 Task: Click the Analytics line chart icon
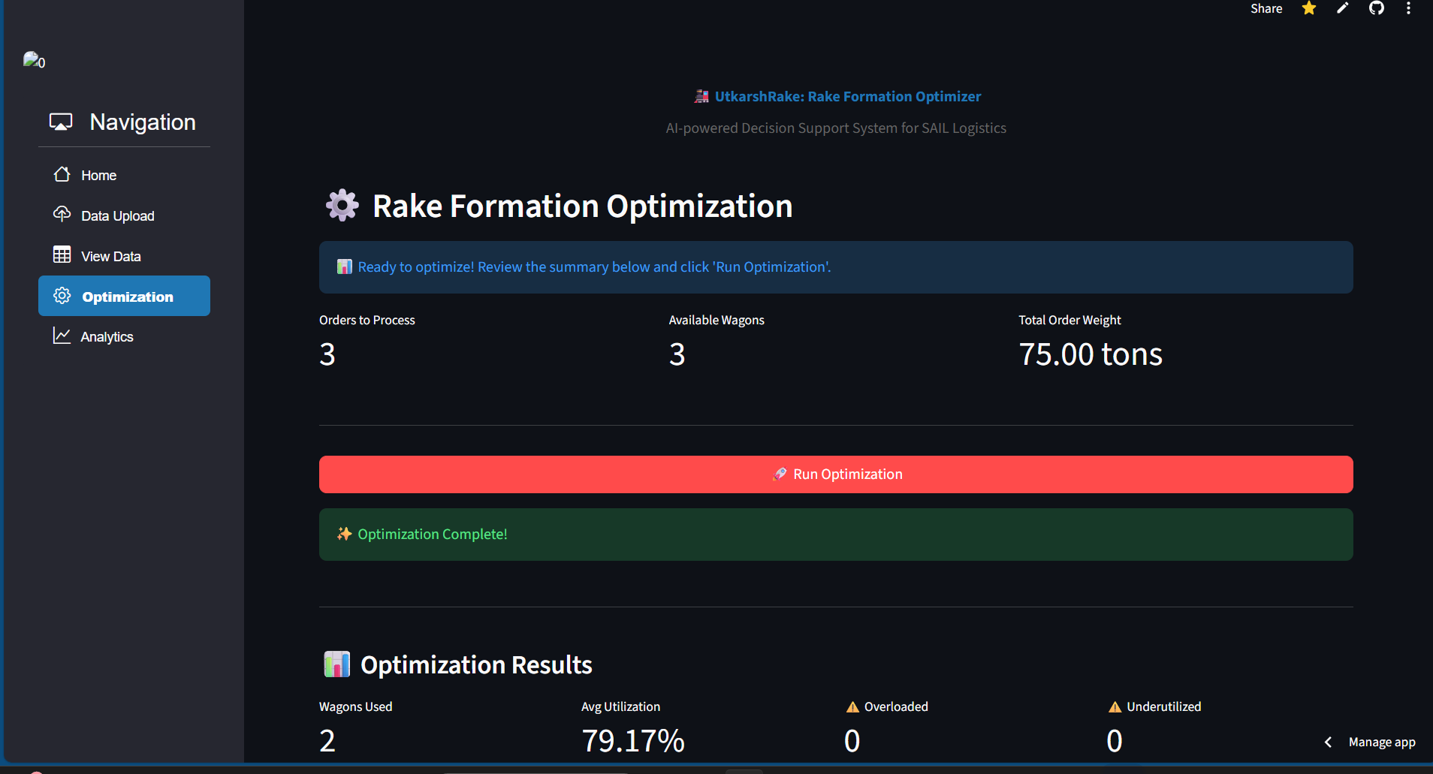[62, 336]
